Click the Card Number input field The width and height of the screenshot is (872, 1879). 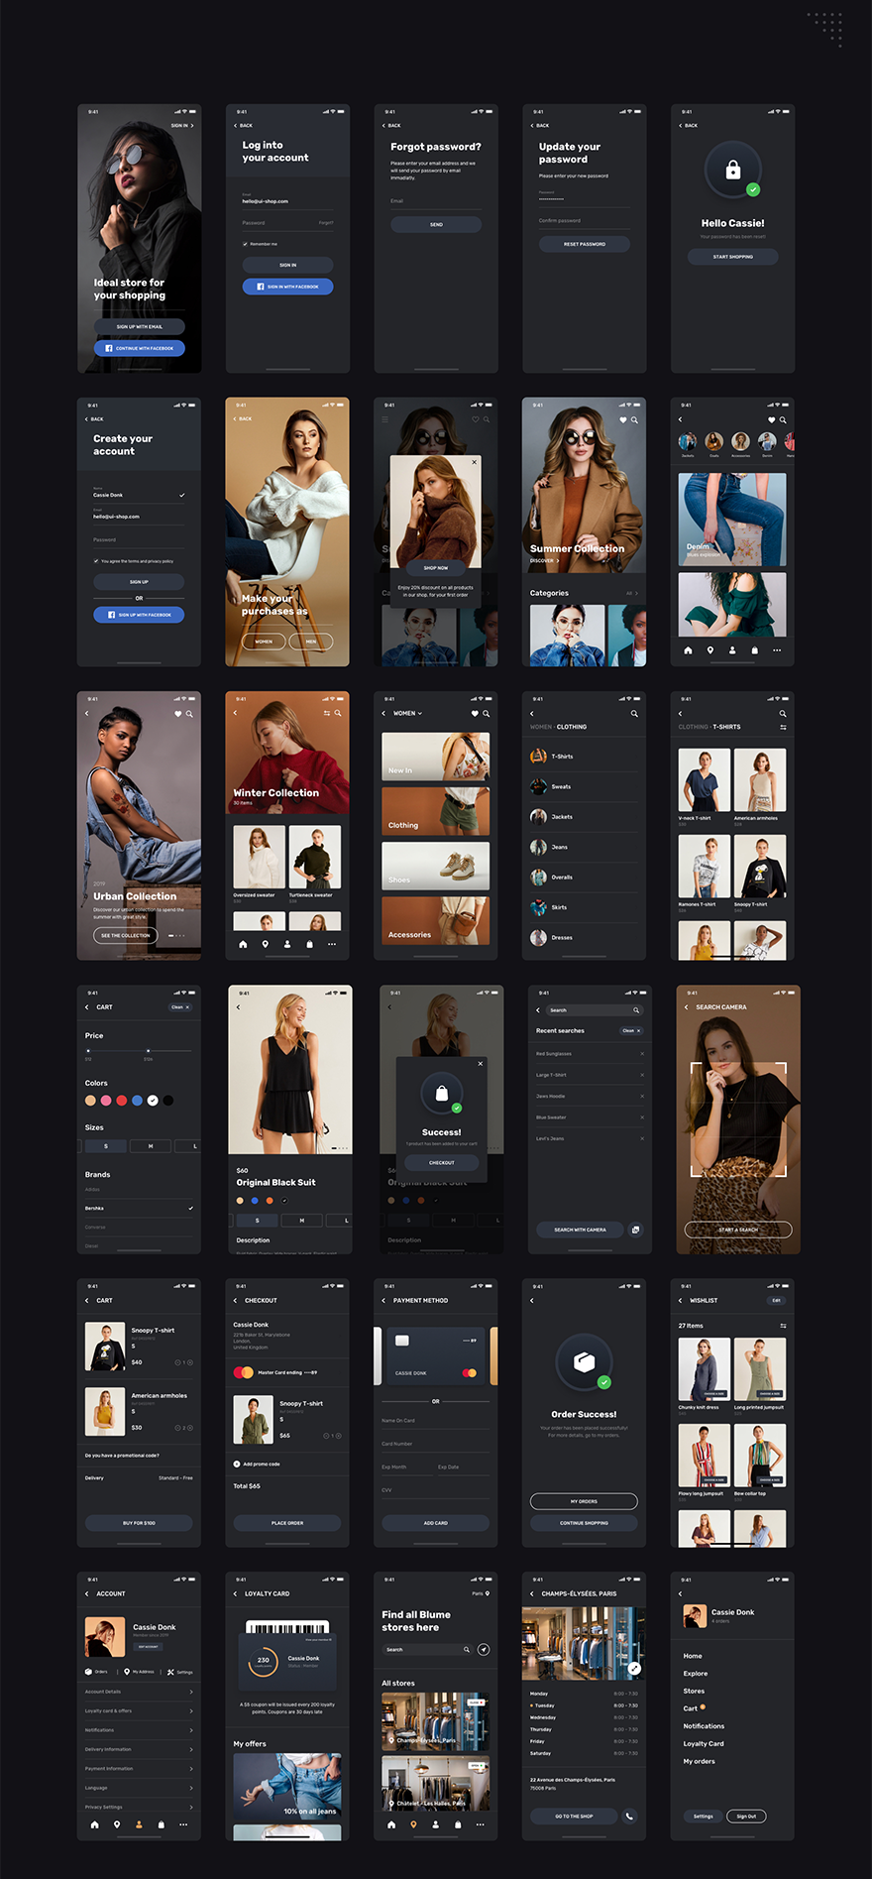436,1445
